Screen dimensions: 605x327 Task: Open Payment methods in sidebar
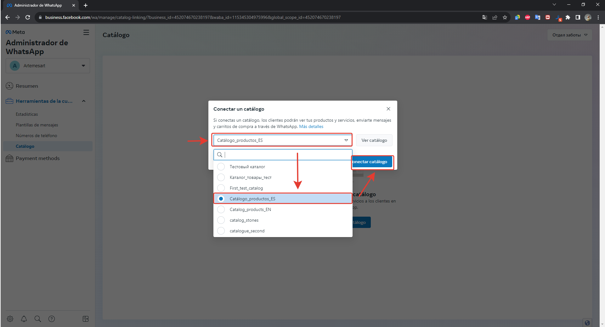tap(37, 158)
